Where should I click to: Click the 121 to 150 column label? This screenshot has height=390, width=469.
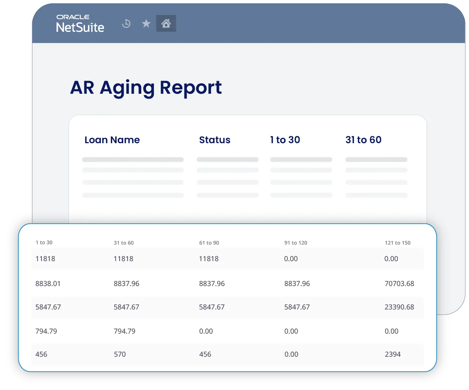[397, 242]
